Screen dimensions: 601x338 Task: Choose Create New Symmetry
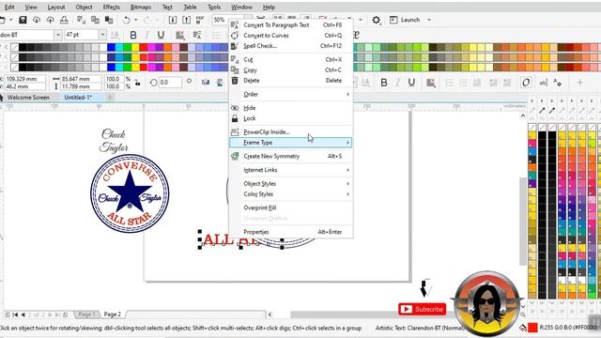291,157
